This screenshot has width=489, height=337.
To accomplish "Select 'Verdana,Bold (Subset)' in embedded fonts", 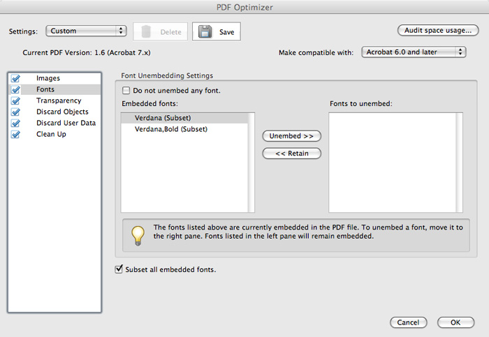I will [171, 129].
